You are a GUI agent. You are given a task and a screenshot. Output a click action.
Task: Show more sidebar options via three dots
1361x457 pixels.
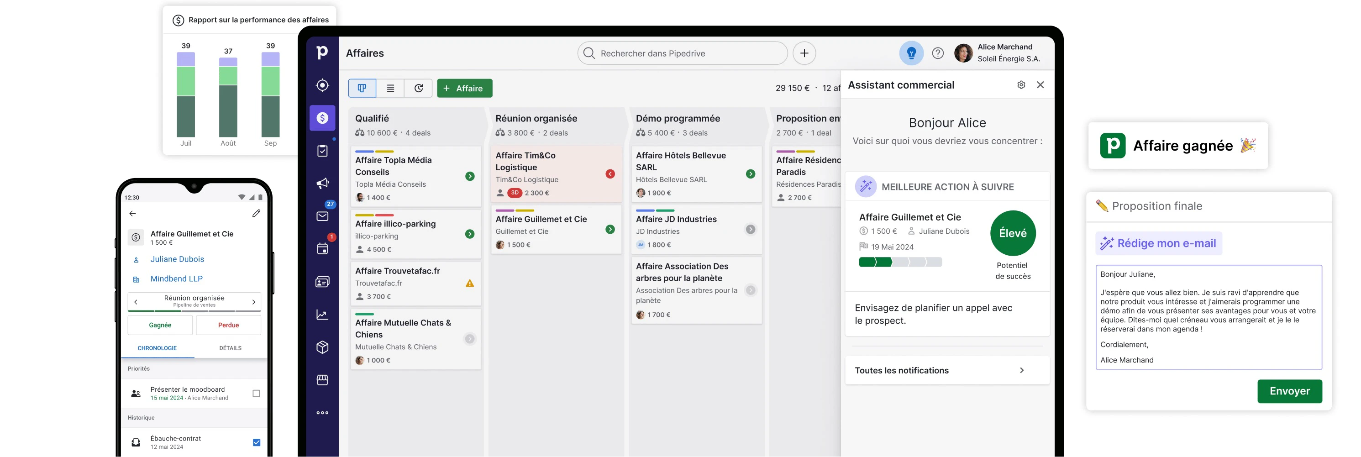pyautogui.click(x=322, y=413)
